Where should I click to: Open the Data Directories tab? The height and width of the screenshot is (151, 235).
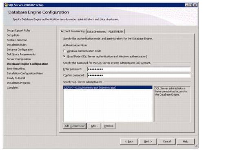pos(96,32)
